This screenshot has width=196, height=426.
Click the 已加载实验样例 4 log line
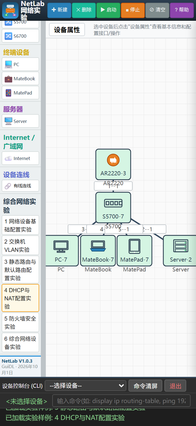[x=65, y=418]
